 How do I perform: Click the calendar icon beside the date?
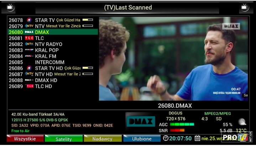pyautogui.click(x=197, y=138)
